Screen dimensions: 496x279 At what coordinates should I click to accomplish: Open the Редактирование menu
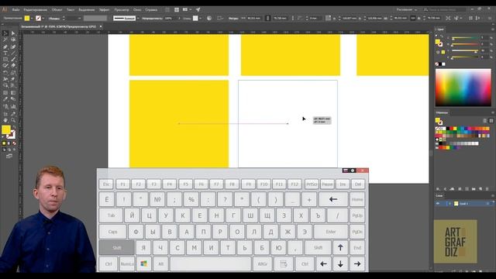point(36,10)
